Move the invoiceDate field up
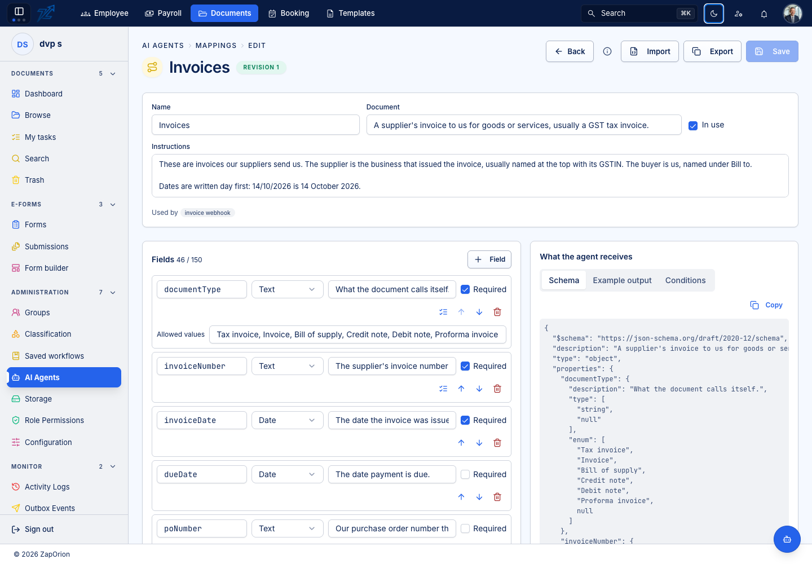The image size is (812, 564). 461,443
